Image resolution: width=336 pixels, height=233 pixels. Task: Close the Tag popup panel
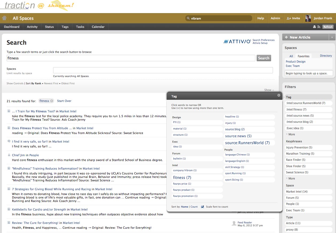[x=279, y=95]
